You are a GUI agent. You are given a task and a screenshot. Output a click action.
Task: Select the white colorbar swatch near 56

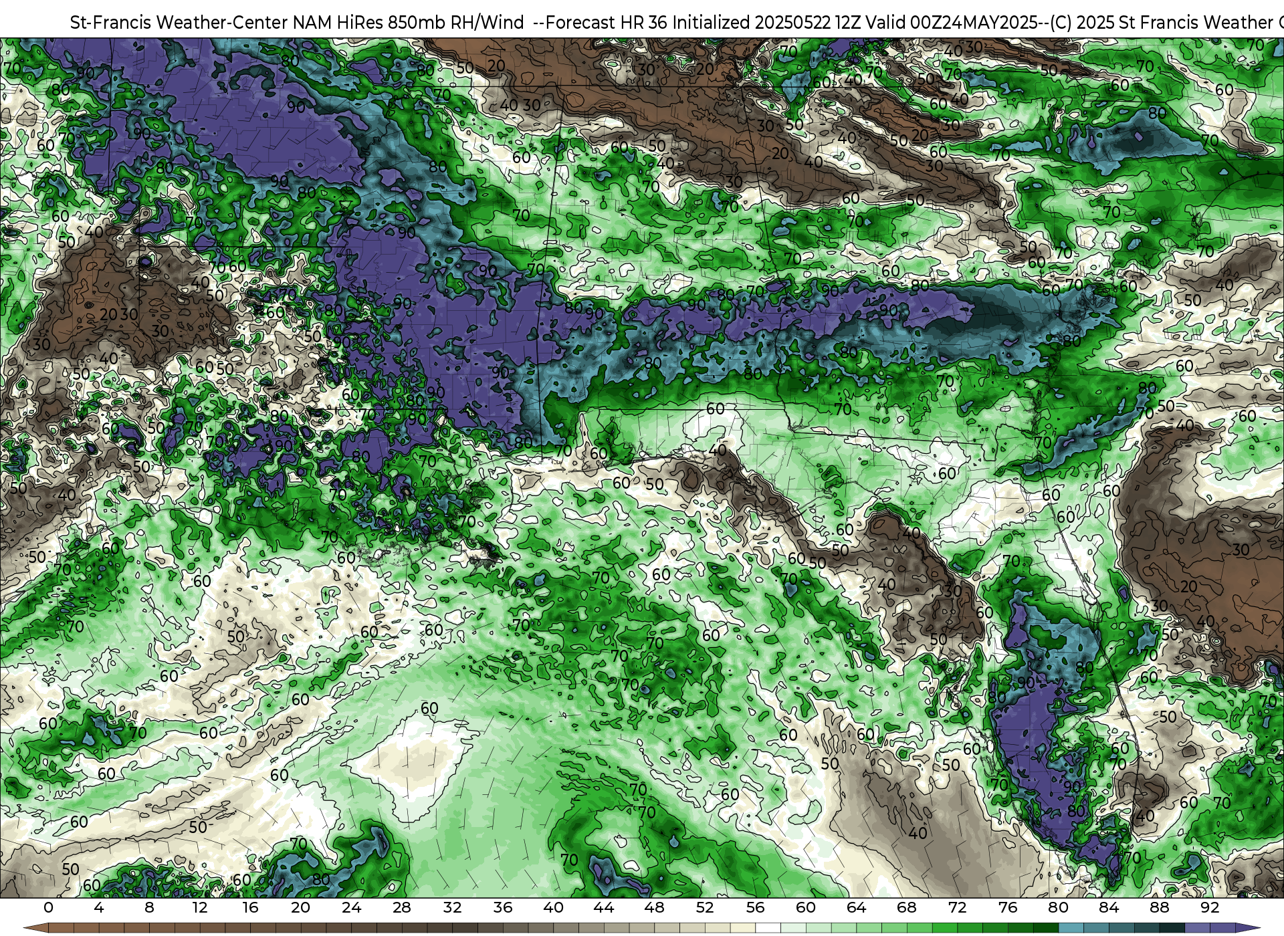(x=768, y=928)
